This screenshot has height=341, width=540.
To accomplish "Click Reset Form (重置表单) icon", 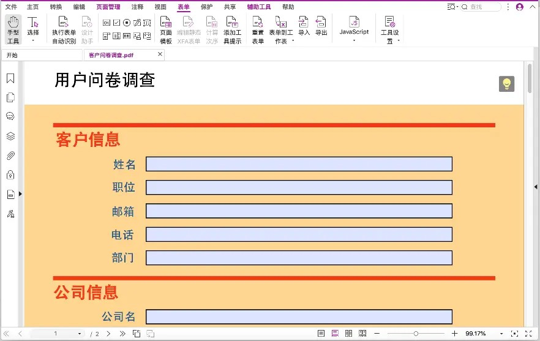I will [258, 21].
